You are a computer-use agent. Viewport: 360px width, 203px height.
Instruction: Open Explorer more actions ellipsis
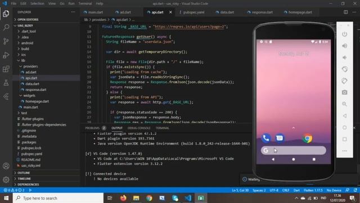coord(73,12)
